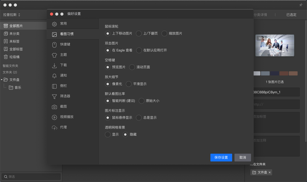Pick a color swatch from the palette

(x=256, y=73)
